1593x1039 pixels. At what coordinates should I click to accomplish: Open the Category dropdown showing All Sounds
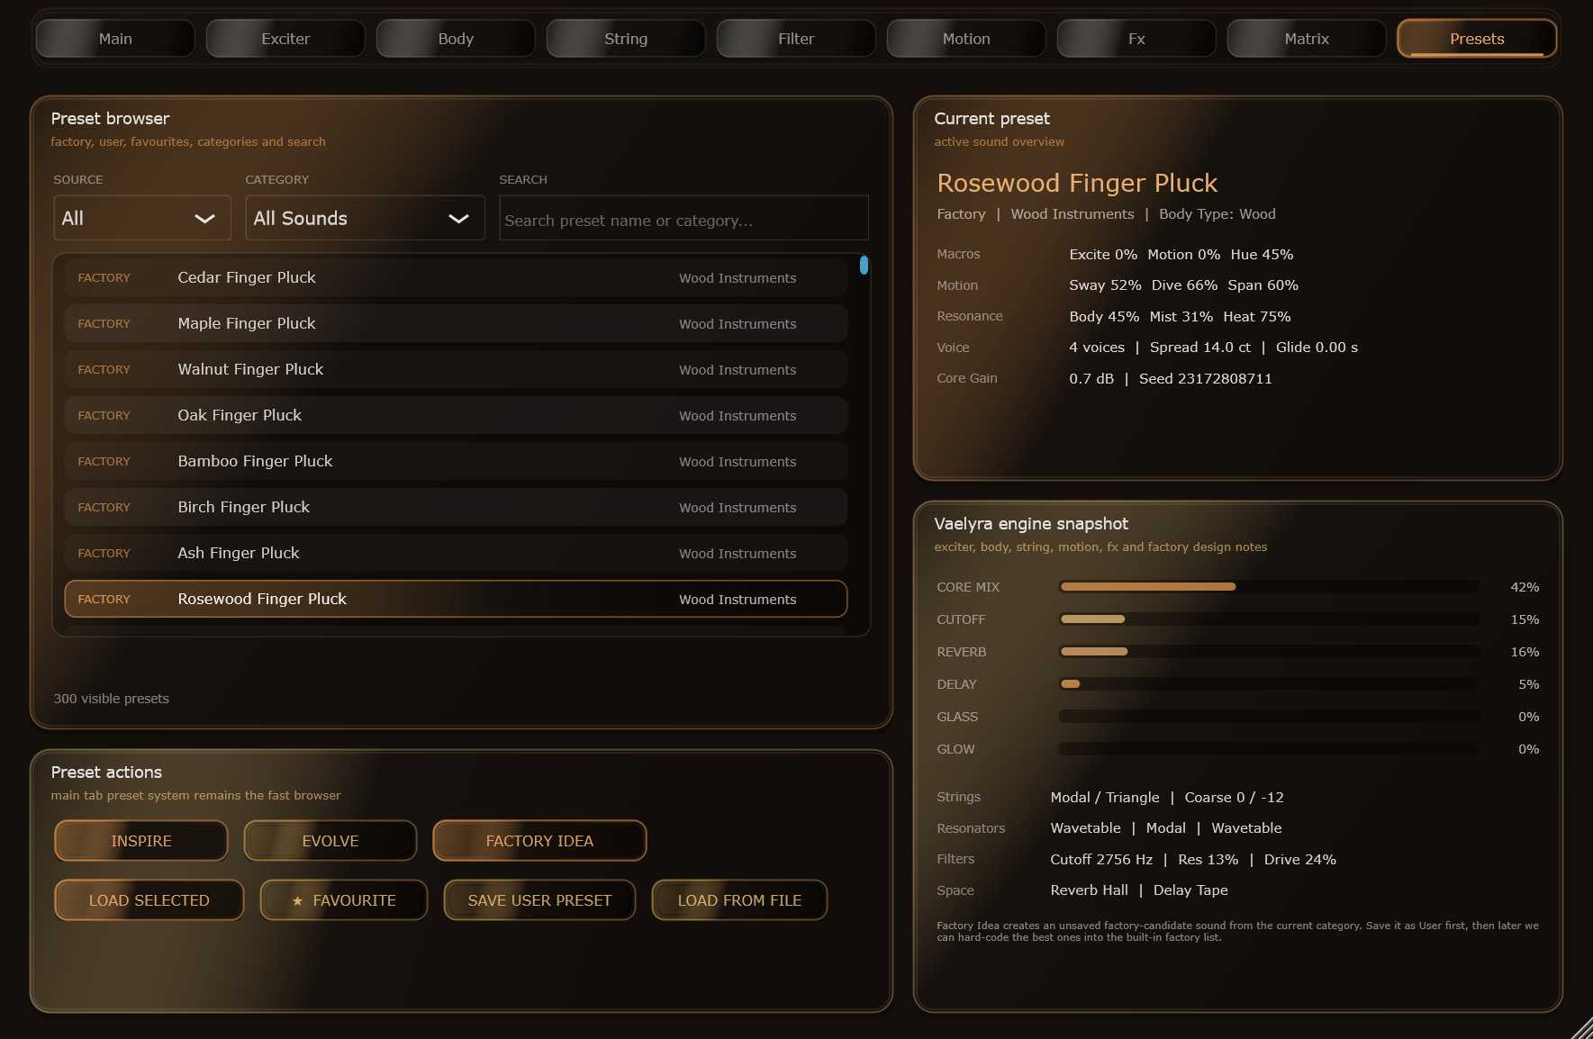[x=365, y=218]
